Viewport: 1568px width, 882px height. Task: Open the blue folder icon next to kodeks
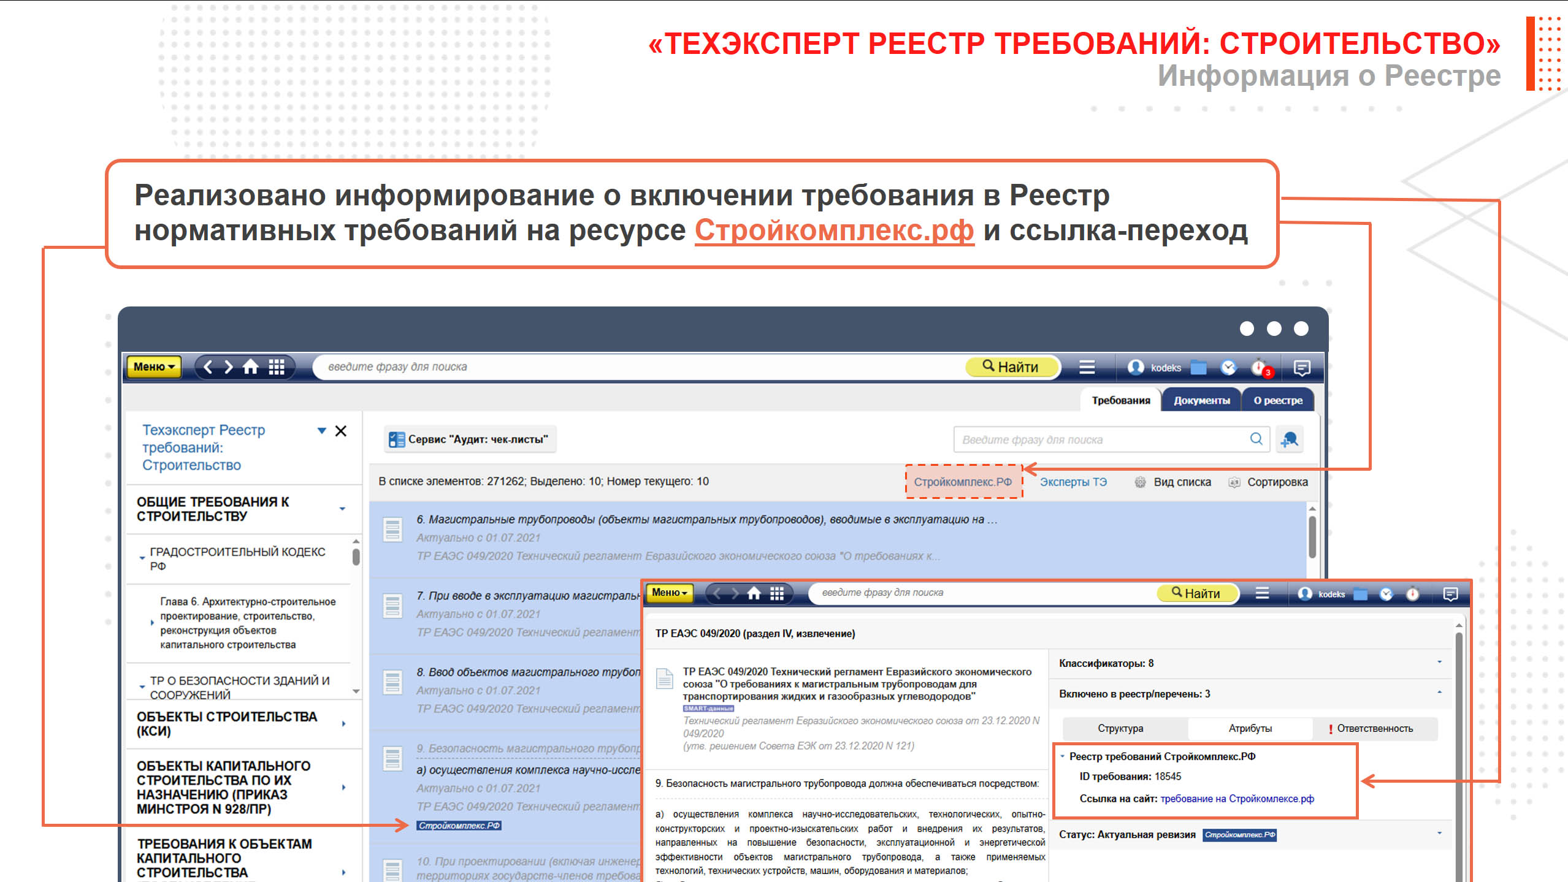pos(1198,368)
